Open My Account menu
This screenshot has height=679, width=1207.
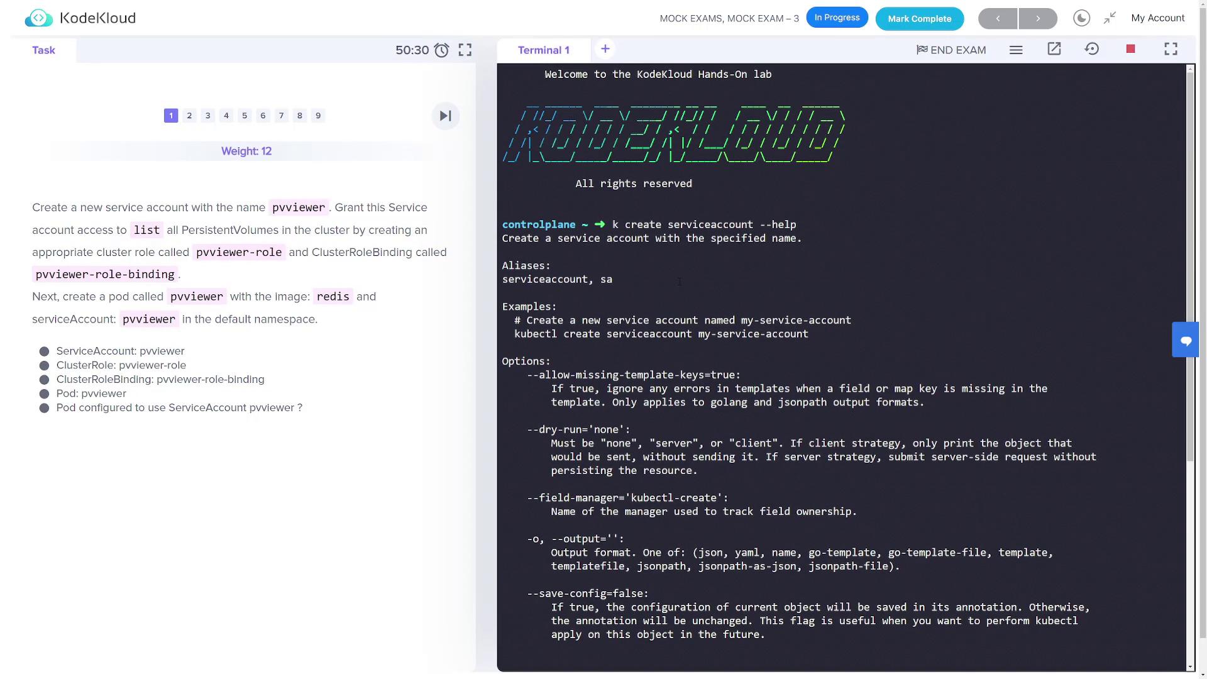point(1157,18)
